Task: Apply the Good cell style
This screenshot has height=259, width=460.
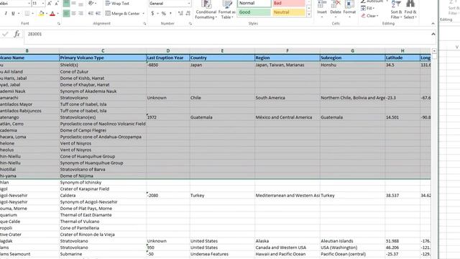Action: click(x=254, y=12)
